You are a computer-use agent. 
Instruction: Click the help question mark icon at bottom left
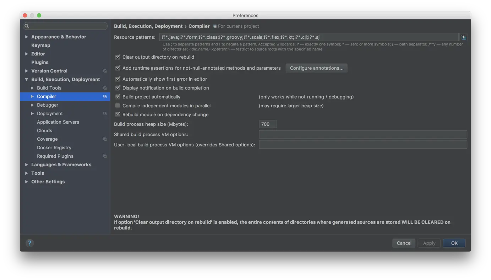pyautogui.click(x=29, y=243)
